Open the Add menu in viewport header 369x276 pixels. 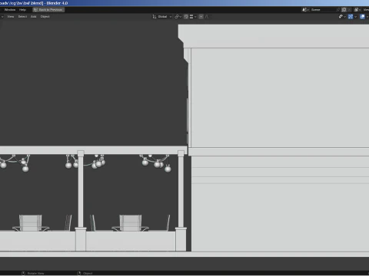tap(34, 17)
